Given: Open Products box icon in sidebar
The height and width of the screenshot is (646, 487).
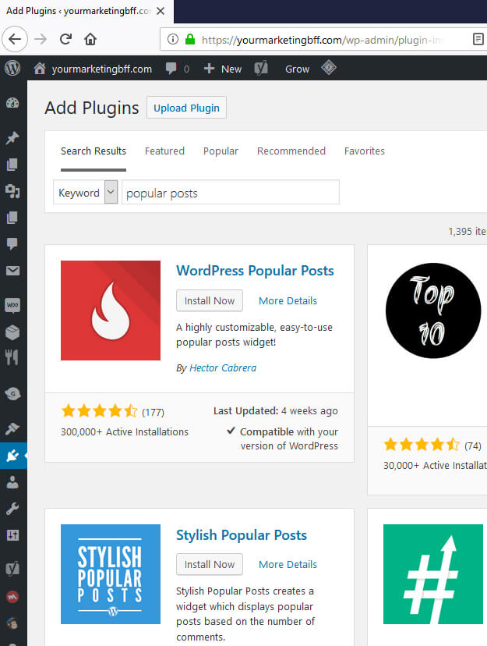Looking at the screenshot, I should pyautogui.click(x=12, y=332).
